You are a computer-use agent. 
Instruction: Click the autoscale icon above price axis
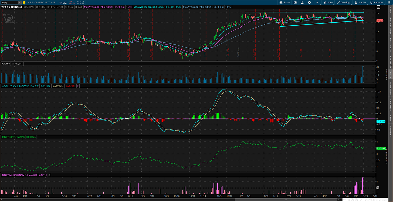(378, 6)
